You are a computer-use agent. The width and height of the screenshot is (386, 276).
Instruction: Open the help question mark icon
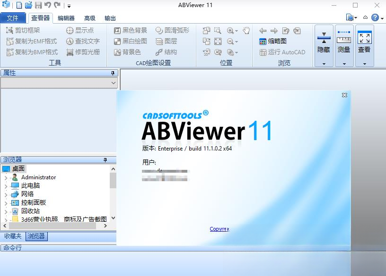coord(375,17)
